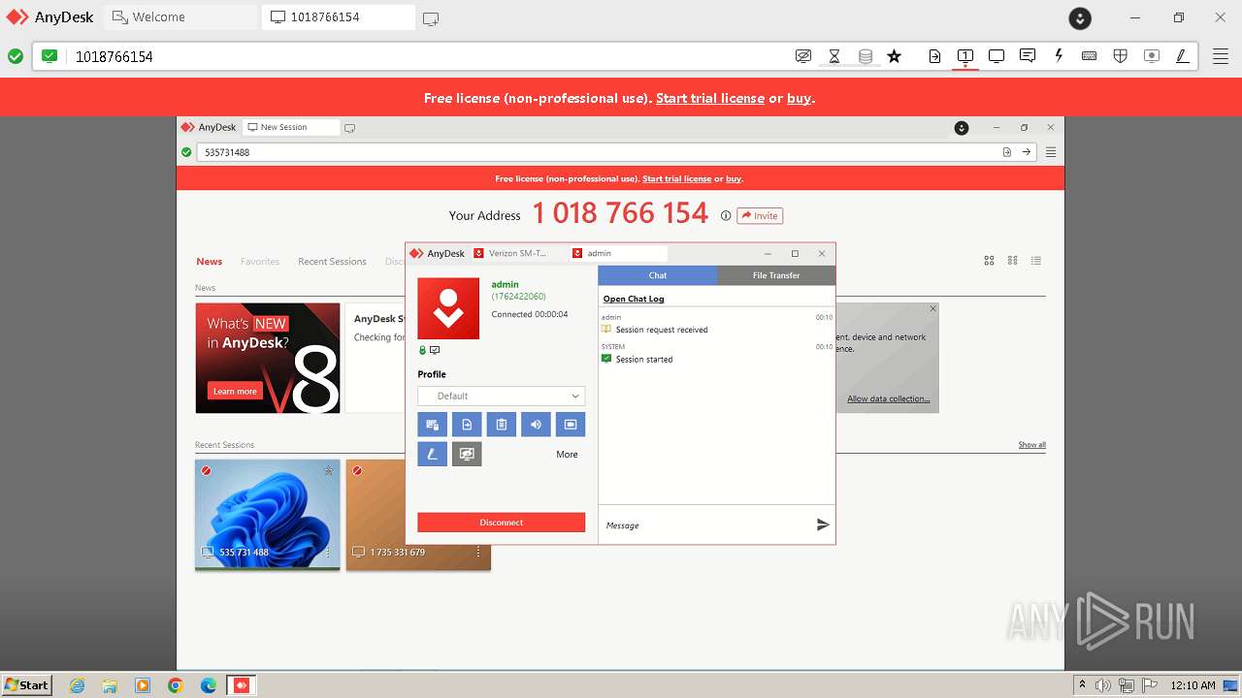The height and width of the screenshot is (698, 1242).
Task: Click Show all recent sessions link
Action: (1031, 445)
